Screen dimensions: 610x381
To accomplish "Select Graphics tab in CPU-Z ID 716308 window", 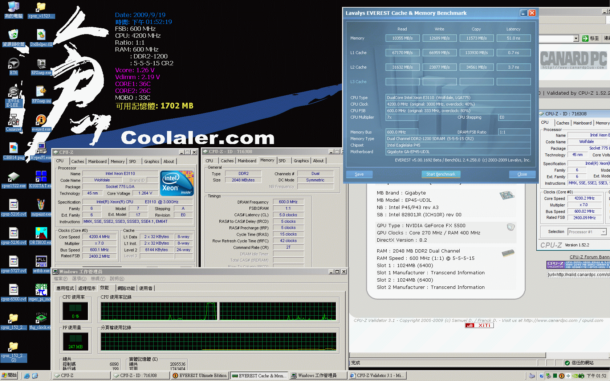I will 301,161.
